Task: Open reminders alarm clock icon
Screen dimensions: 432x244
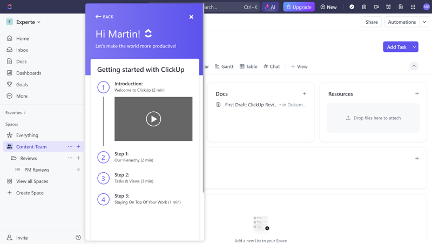Action: tap(388, 7)
